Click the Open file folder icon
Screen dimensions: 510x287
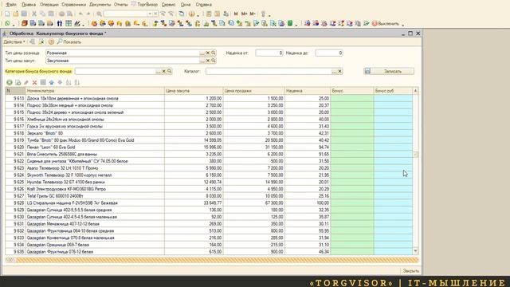16,14
